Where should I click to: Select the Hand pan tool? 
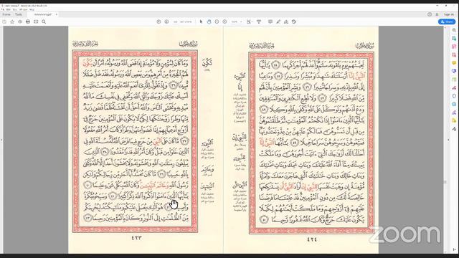(x=209, y=21)
